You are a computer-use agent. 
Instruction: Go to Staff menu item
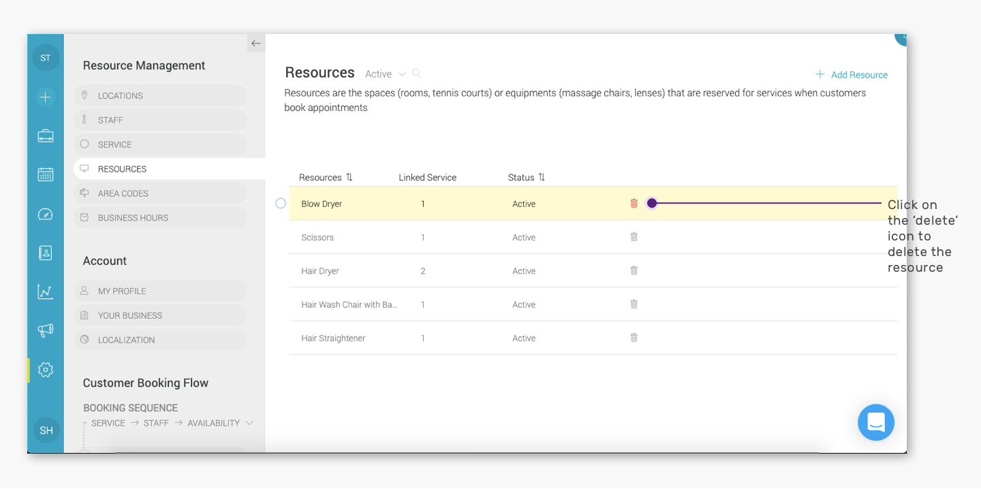pos(160,120)
